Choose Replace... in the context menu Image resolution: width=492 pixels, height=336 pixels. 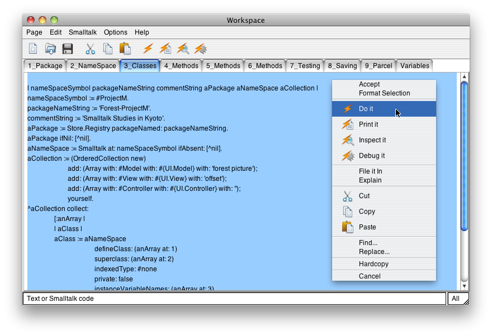384,252
